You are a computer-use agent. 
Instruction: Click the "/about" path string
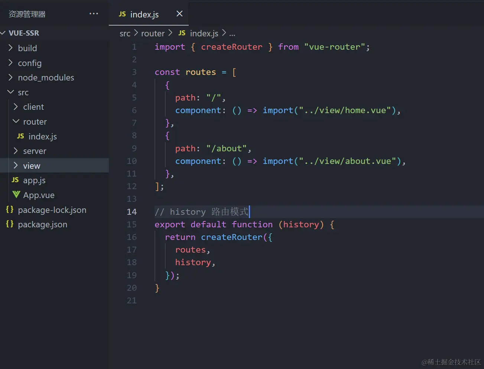pyautogui.click(x=227, y=149)
